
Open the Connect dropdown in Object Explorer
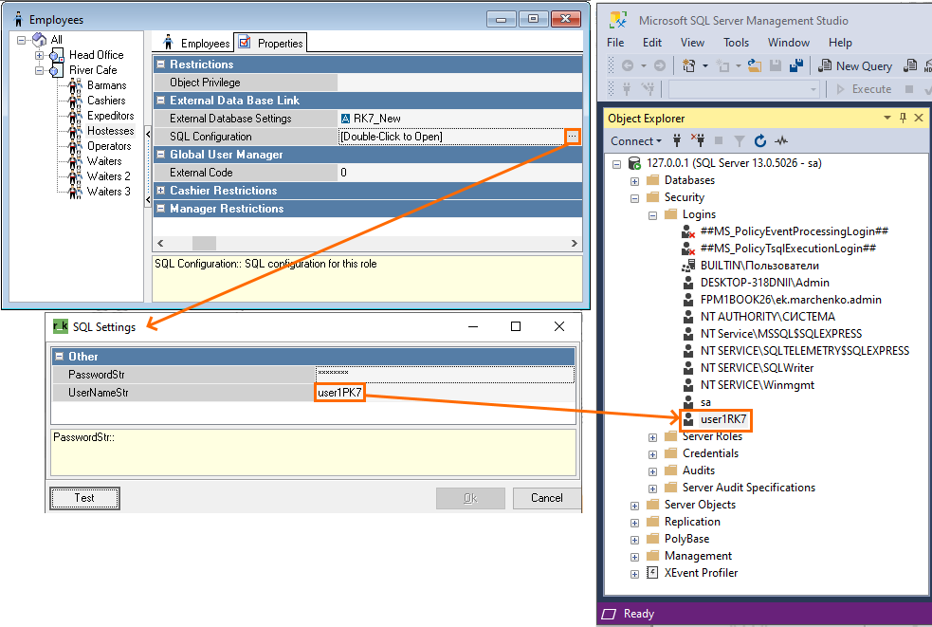(636, 141)
